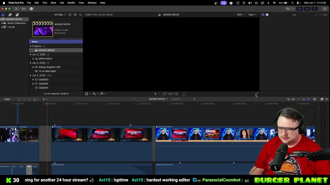Open the viewer View options dropdown
The height and width of the screenshot is (185, 330).
252,15
